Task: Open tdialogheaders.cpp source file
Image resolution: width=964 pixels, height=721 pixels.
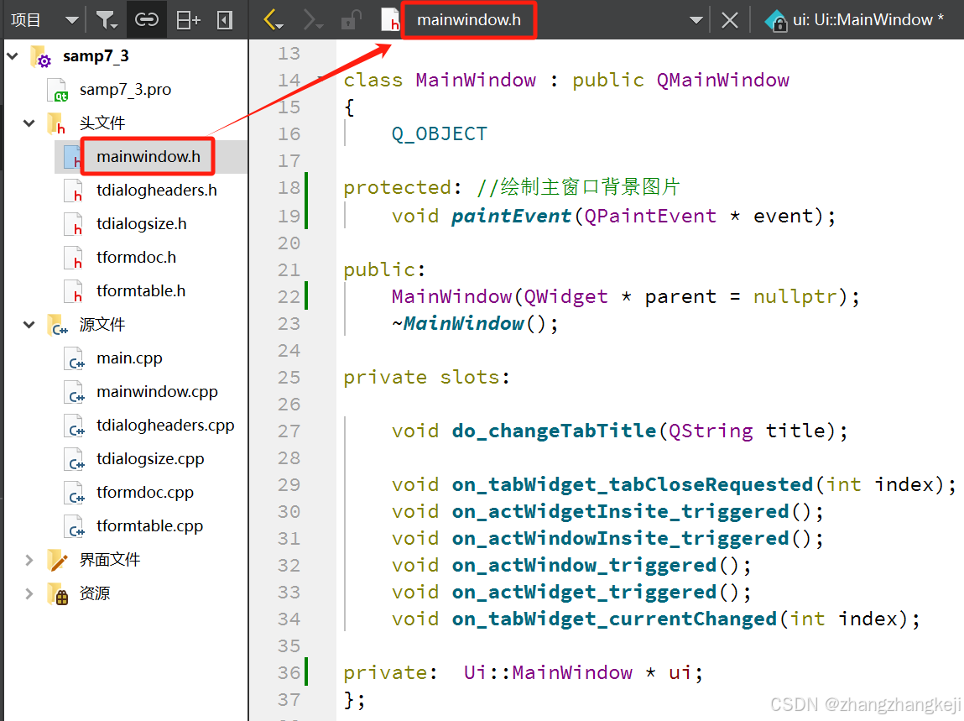Action: [165, 425]
